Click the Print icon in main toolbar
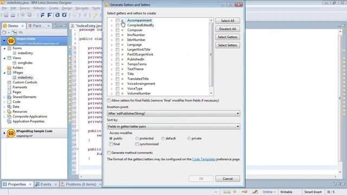 click(x=13, y=15)
